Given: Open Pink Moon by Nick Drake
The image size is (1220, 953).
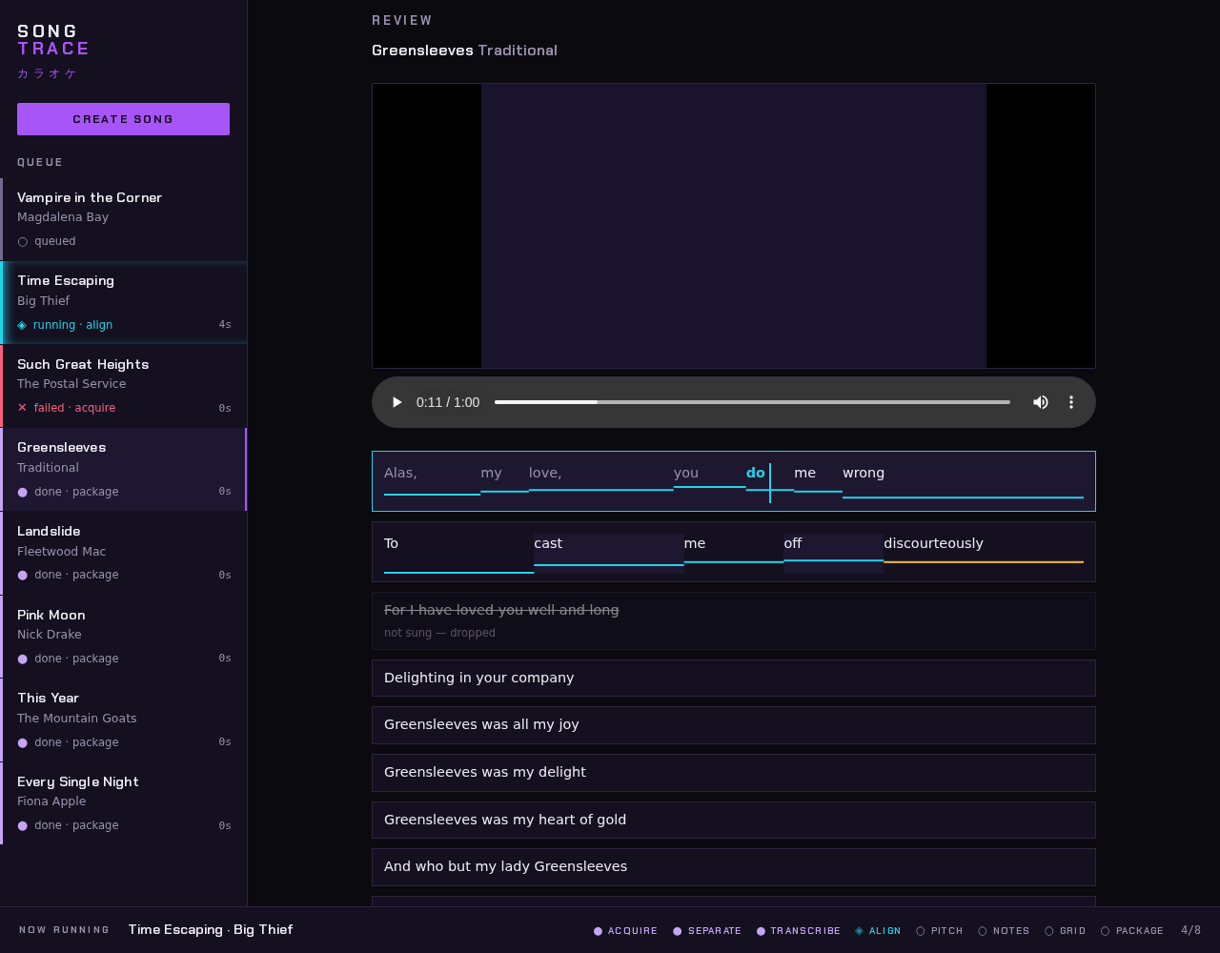Looking at the screenshot, I should [124, 637].
